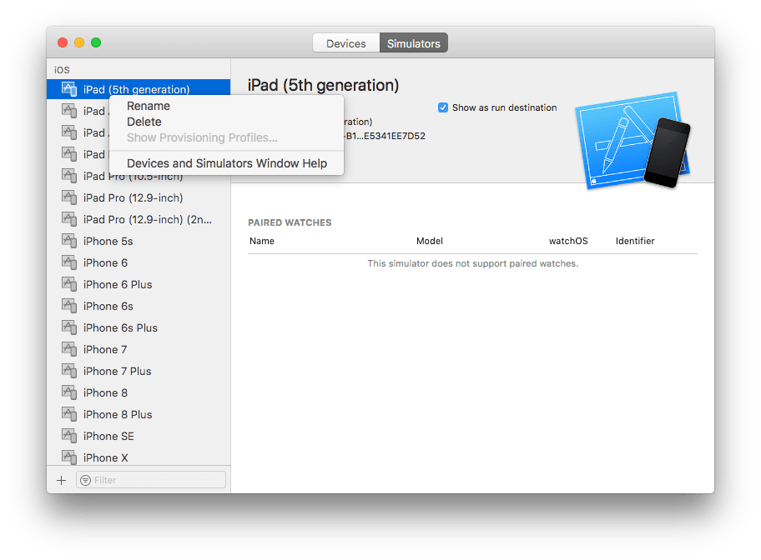
Task: Click the simulator icon beside iPad Pro (12.9-inch)
Action: point(69,197)
